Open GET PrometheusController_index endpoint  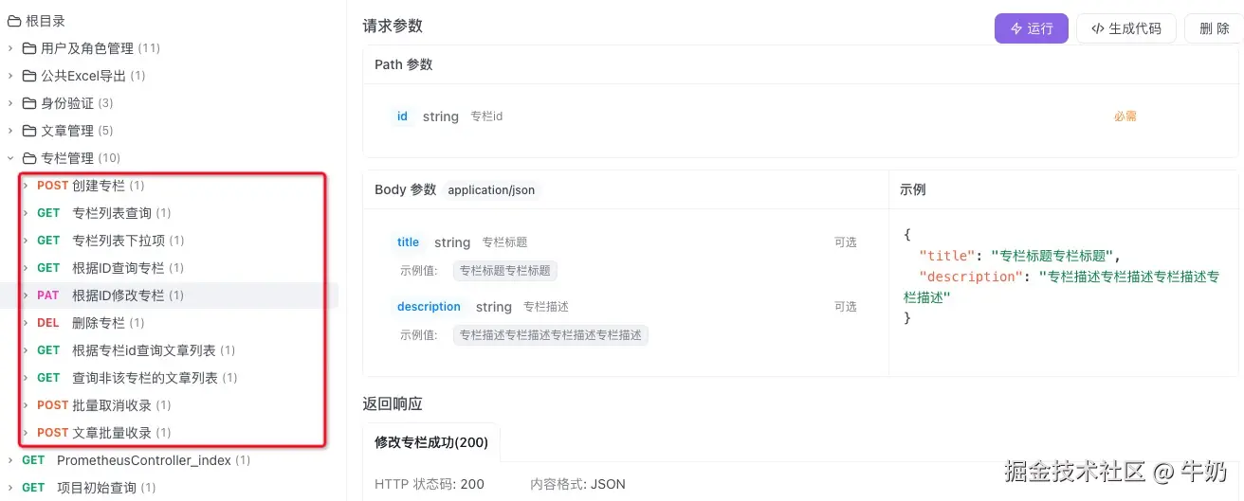point(143,460)
